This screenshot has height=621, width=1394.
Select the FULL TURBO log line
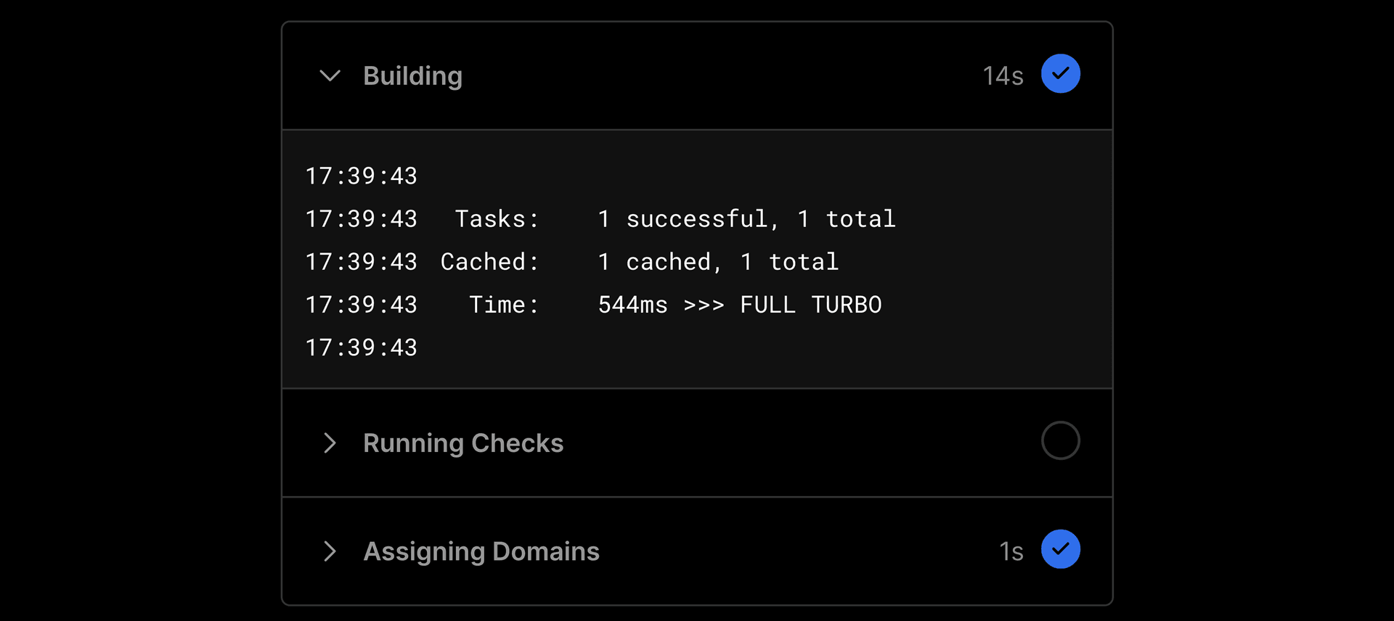coord(593,305)
